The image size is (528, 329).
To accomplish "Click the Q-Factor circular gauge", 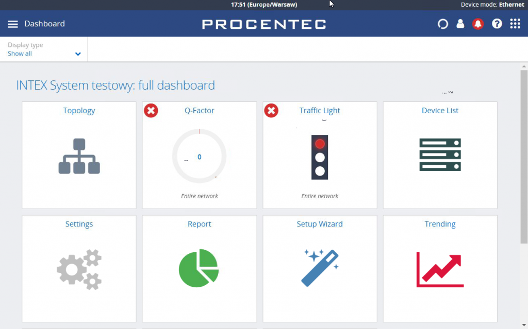I will [x=200, y=156].
